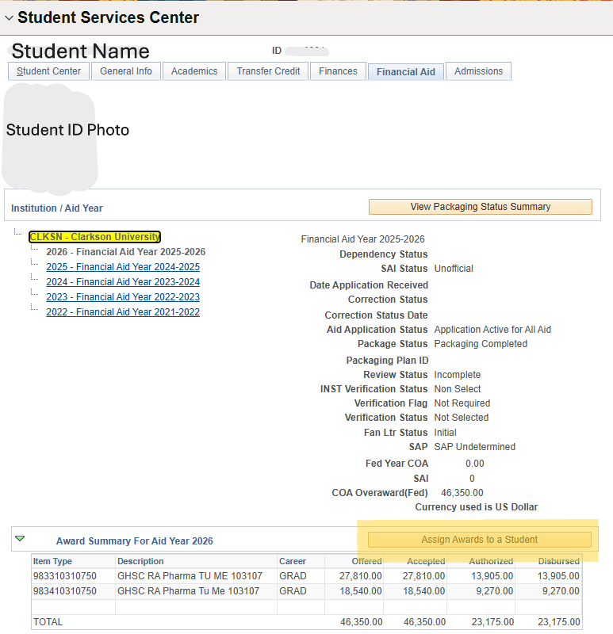Go to the Transfer Credit tab

(268, 71)
